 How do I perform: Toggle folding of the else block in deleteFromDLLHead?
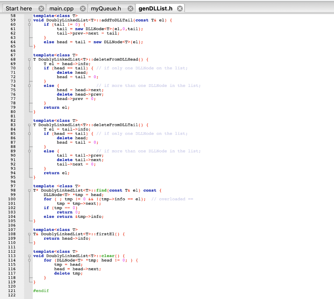(x=29, y=86)
